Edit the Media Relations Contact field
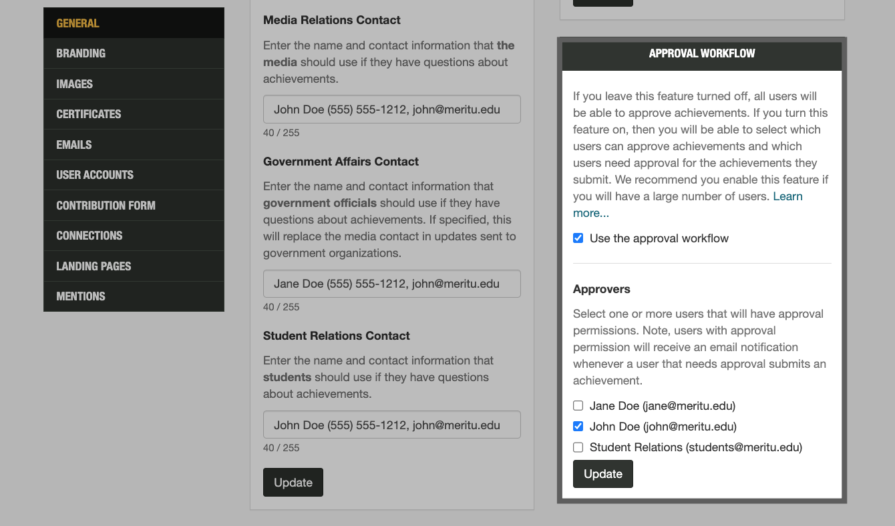The image size is (895, 526). pyautogui.click(x=391, y=109)
